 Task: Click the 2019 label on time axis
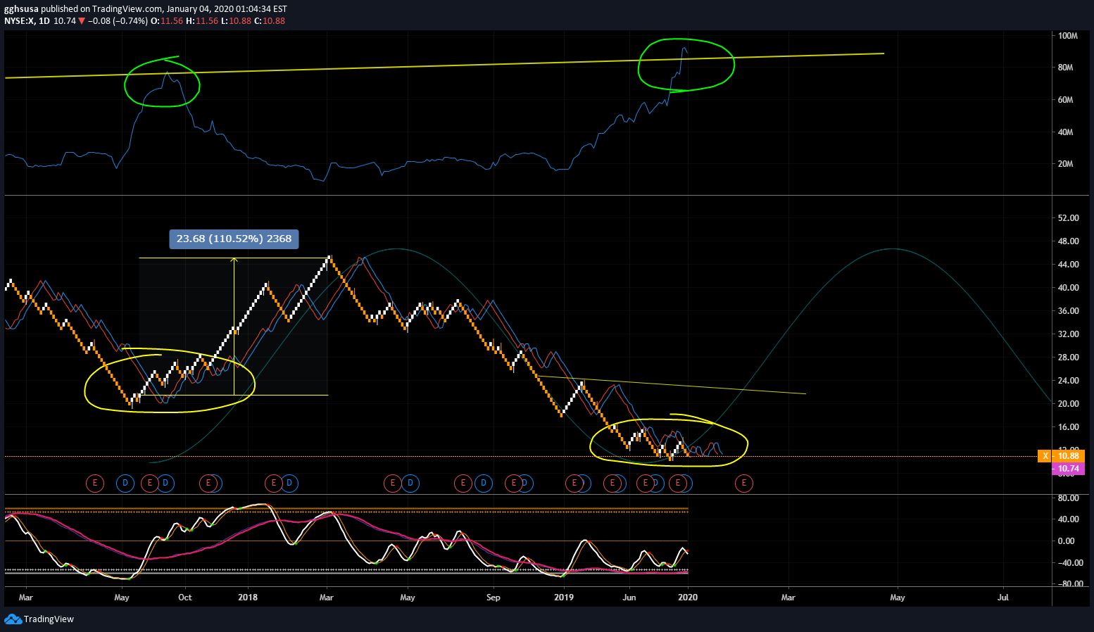click(x=564, y=598)
